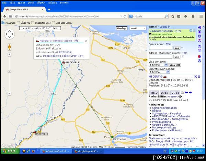Select the 2012 year tab
The height and width of the screenshot is (161, 206).
(x=154, y=93)
